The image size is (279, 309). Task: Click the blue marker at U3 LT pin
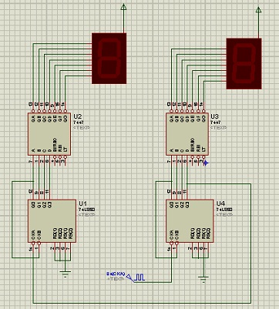coord(206,163)
